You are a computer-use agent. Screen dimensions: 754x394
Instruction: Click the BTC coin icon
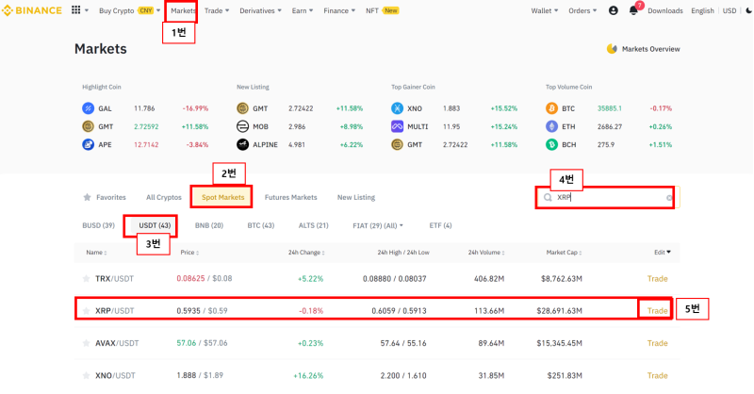[x=551, y=108]
